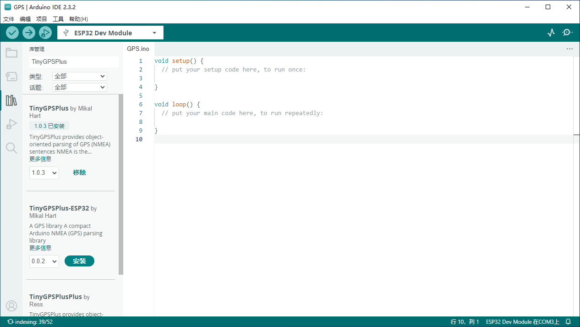Image resolution: width=580 pixels, height=327 pixels.
Task: Open the Boards Manager sidebar icon
Action: click(11, 76)
